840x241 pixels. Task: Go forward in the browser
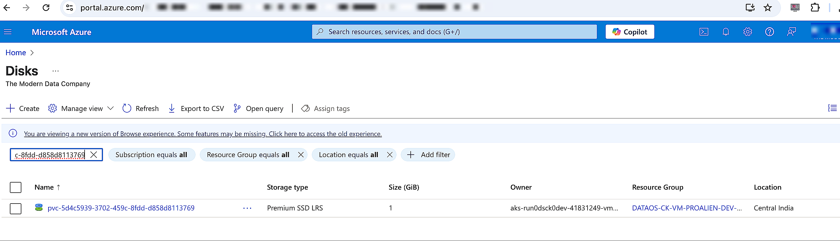26,7
